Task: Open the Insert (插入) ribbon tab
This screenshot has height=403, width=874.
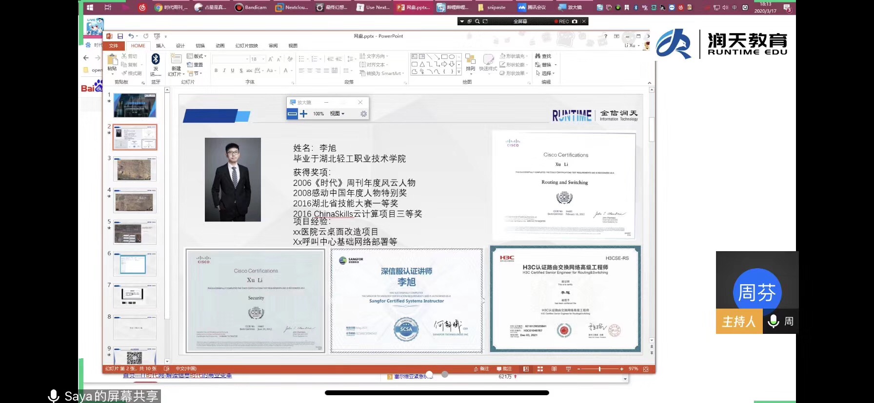Action: (x=160, y=46)
